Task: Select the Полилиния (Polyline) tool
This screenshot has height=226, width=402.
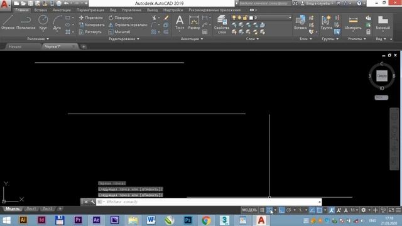Action: click(x=26, y=23)
